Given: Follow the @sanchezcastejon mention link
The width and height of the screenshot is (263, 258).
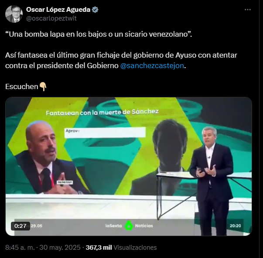Looking at the screenshot, I should tap(152, 65).
